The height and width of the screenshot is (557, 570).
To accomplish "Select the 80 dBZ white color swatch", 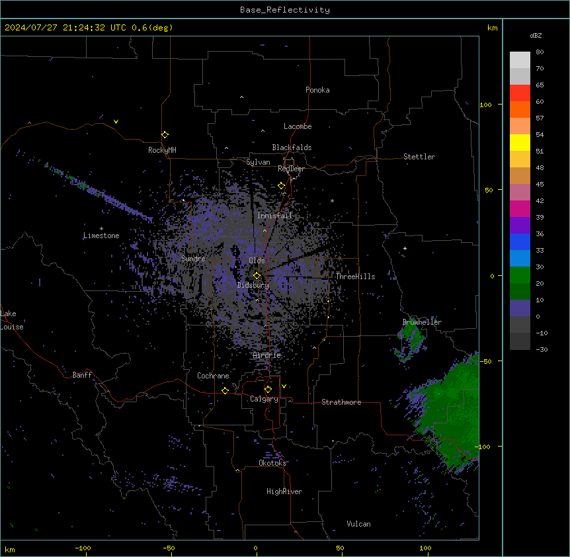I will 520,60.
